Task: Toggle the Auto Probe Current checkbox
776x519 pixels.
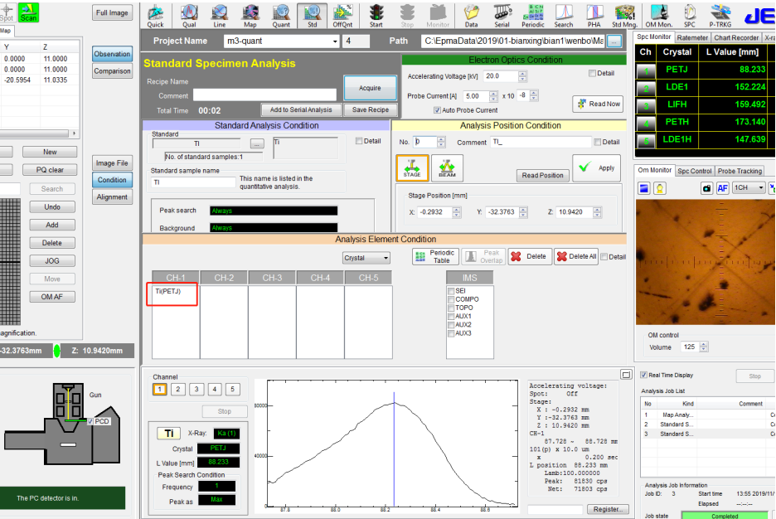Action: pyautogui.click(x=438, y=110)
